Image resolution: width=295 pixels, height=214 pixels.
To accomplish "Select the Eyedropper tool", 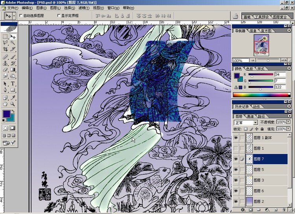I will pos(13,97).
